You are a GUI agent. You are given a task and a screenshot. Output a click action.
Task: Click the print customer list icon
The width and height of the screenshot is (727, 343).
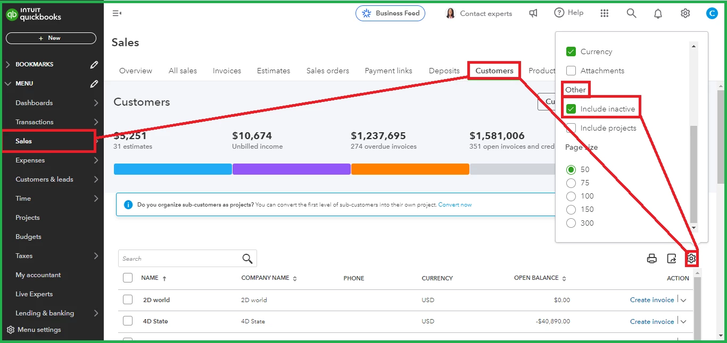point(651,259)
